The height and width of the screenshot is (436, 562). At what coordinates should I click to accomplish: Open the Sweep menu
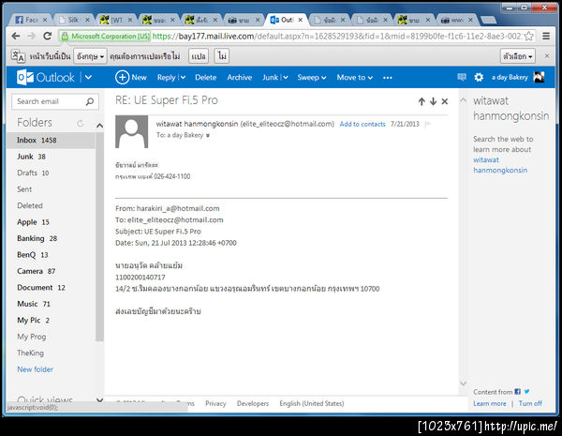click(x=312, y=77)
